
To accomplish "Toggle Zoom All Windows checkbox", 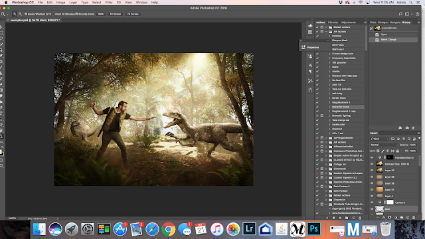I will coord(53,14).
